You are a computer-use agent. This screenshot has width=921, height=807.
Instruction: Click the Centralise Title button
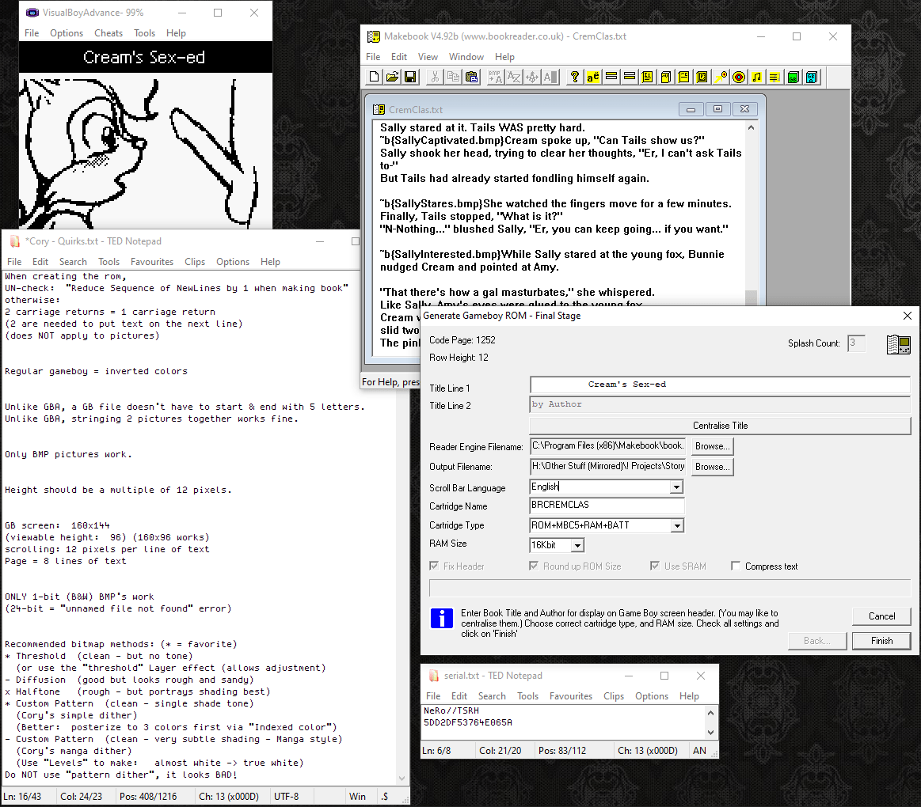pos(720,426)
